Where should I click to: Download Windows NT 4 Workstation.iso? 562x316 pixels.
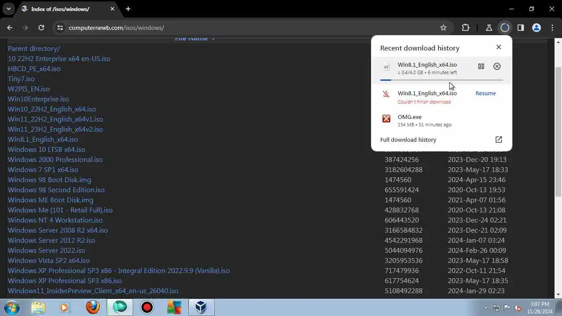pyautogui.click(x=55, y=220)
